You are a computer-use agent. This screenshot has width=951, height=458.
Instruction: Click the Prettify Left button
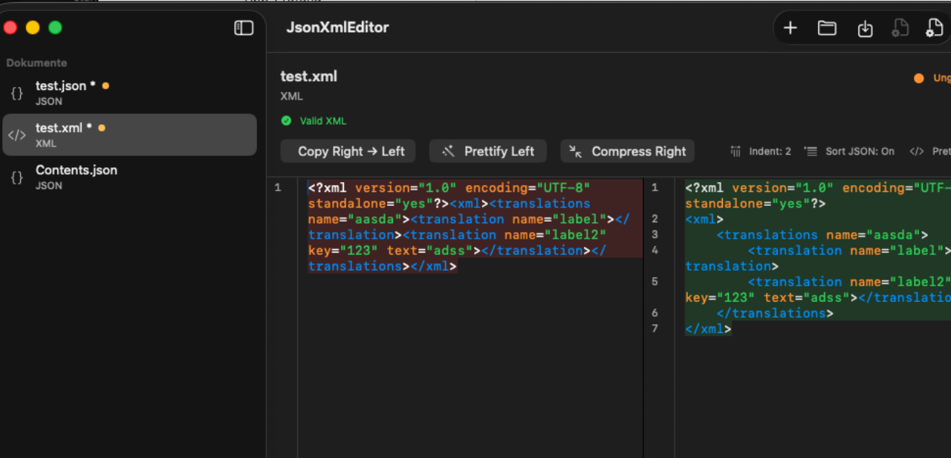click(x=487, y=151)
